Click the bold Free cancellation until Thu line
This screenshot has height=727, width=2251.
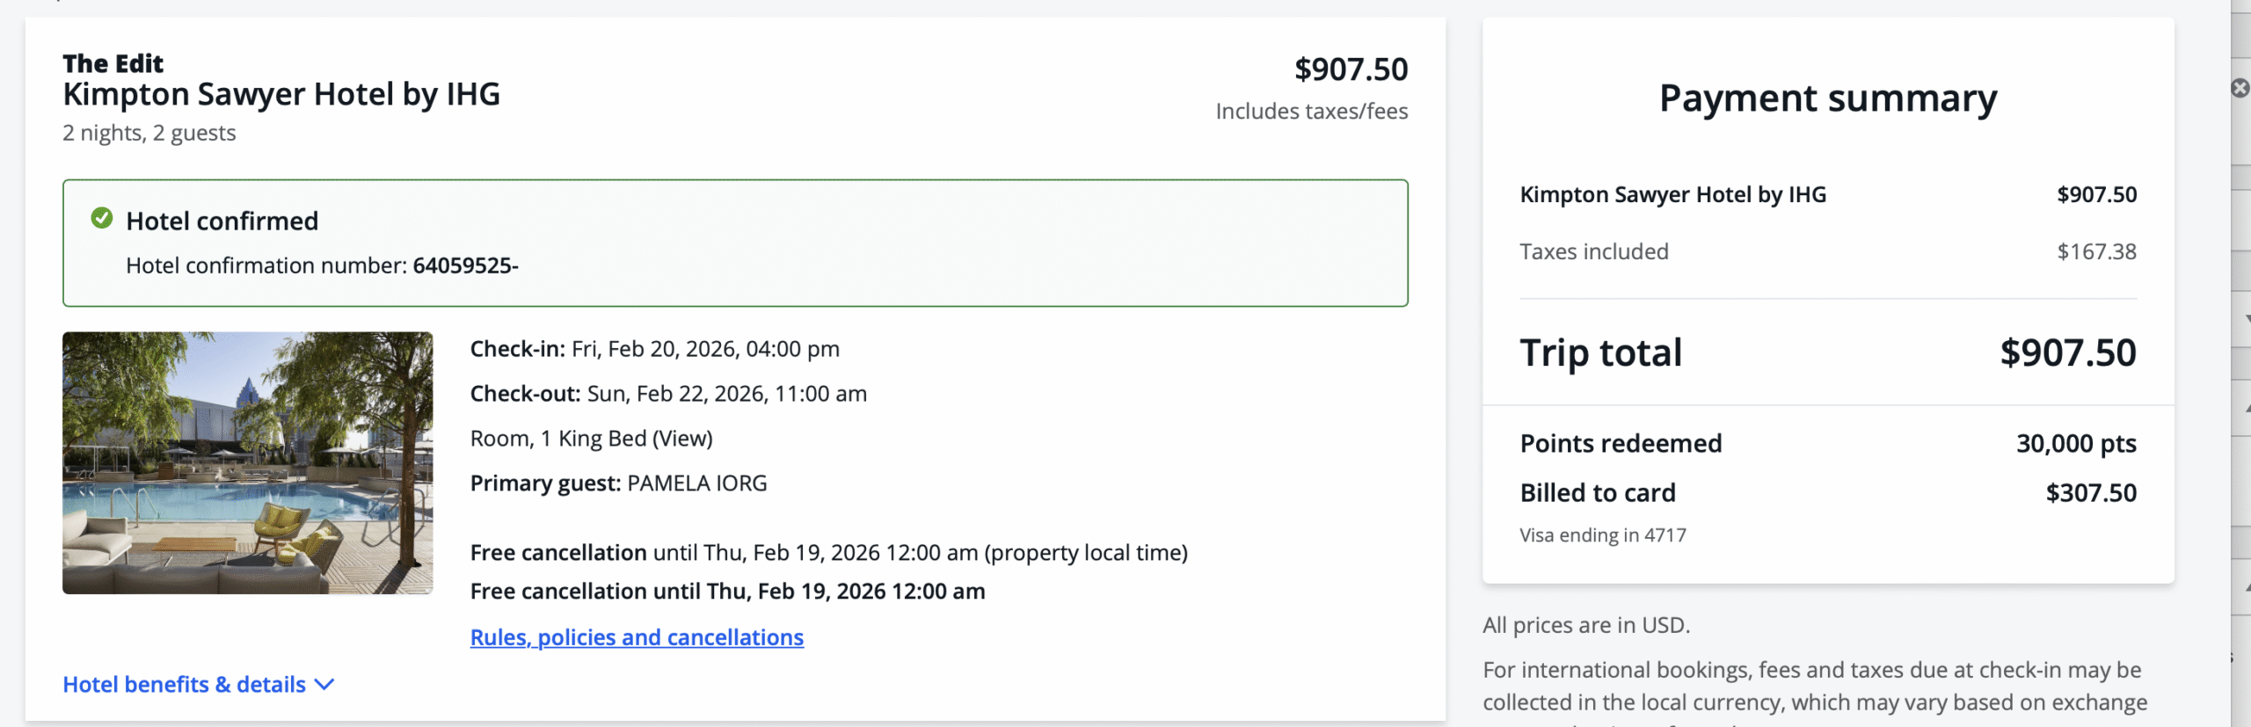pos(727,592)
